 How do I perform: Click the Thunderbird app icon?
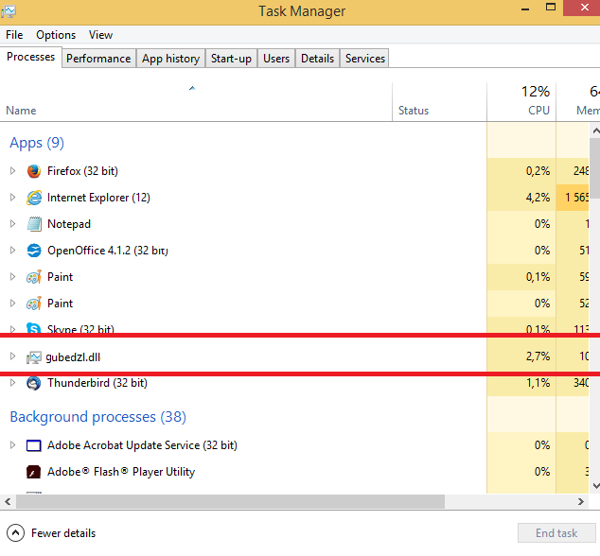(x=34, y=383)
